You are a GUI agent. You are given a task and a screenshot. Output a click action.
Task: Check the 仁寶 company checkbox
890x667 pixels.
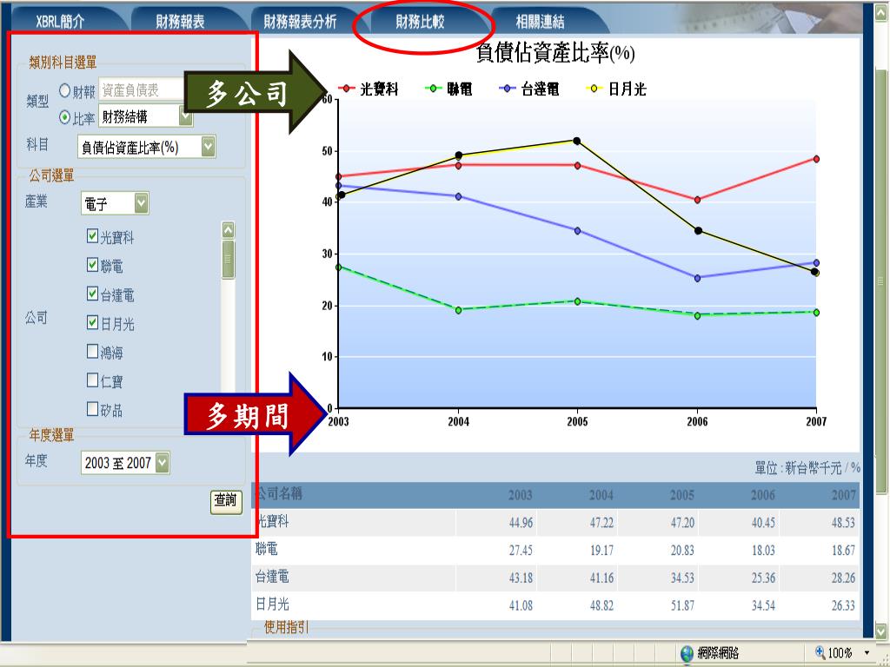[92, 380]
